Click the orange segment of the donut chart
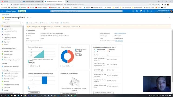Image resolution: width=173 pixels, height=97 pixels. coord(72,56)
